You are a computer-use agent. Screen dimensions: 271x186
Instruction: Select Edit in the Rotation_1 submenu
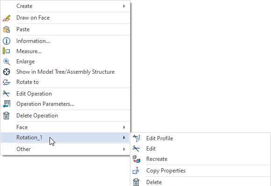coord(200,149)
